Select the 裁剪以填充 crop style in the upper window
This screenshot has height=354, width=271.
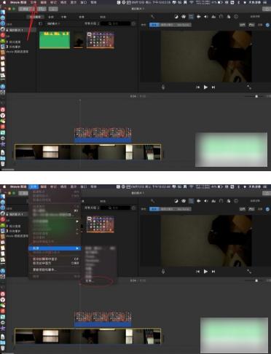coord(167,25)
